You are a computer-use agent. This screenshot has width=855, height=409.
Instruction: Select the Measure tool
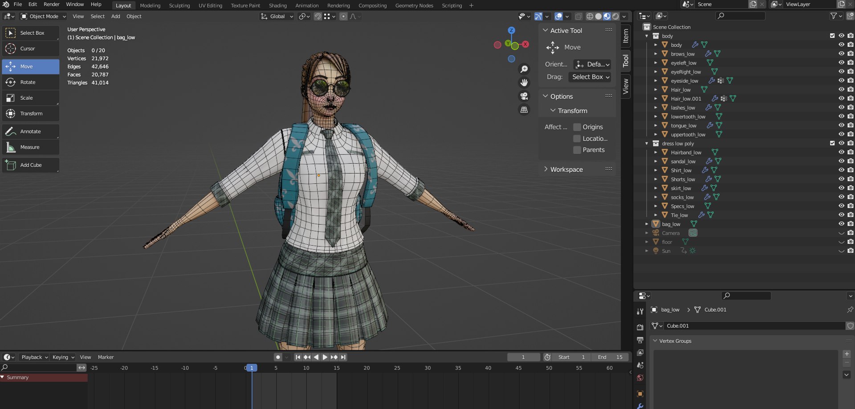pyautogui.click(x=30, y=147)
